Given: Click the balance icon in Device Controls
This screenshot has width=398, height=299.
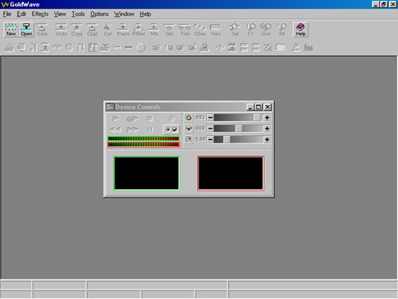Looking at the screenshot, I should 189,129.
